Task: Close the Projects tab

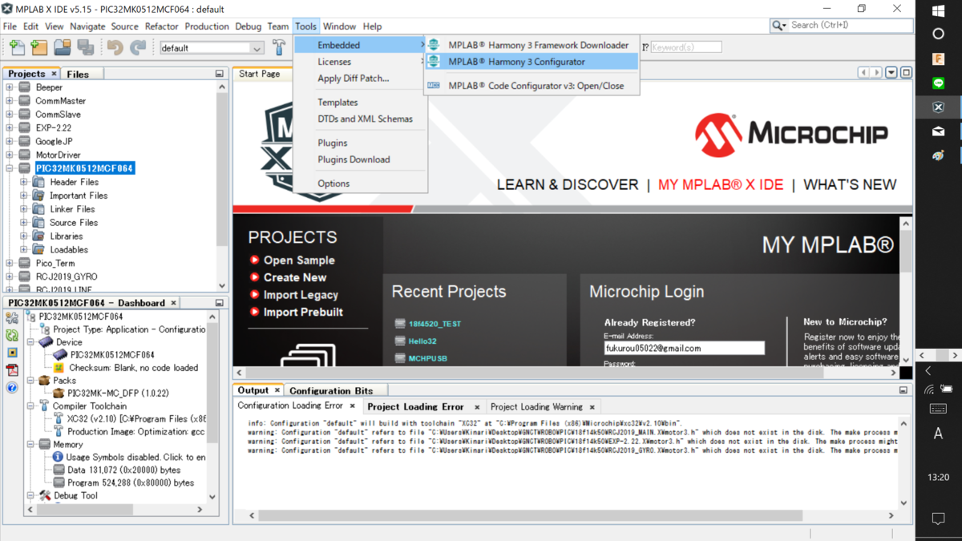Action: click(x=54, y=74)
